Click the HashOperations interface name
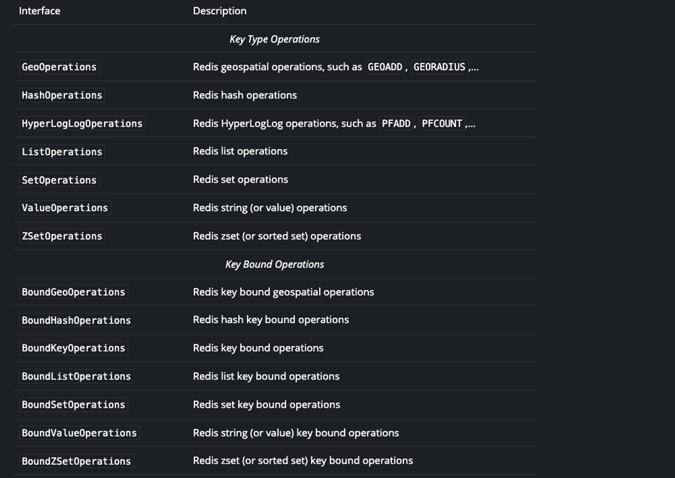This screenshot has width=675, height=478. click(62, 95)
